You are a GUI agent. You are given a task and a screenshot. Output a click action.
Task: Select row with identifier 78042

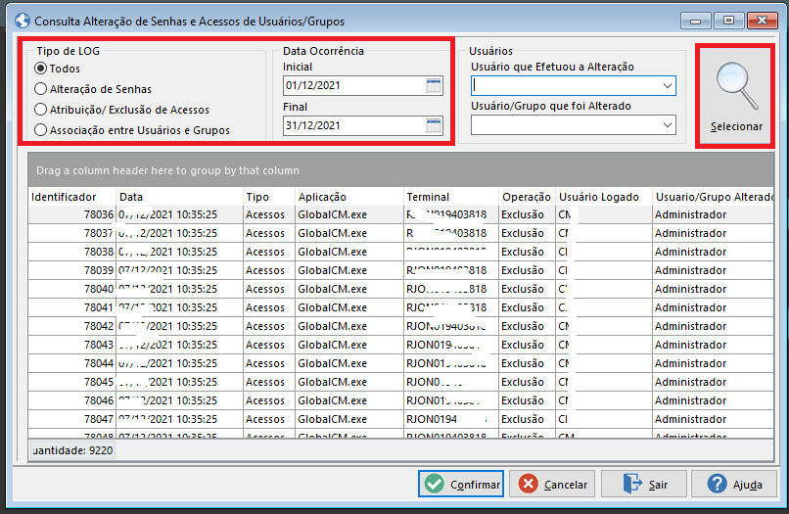[400, 327]
